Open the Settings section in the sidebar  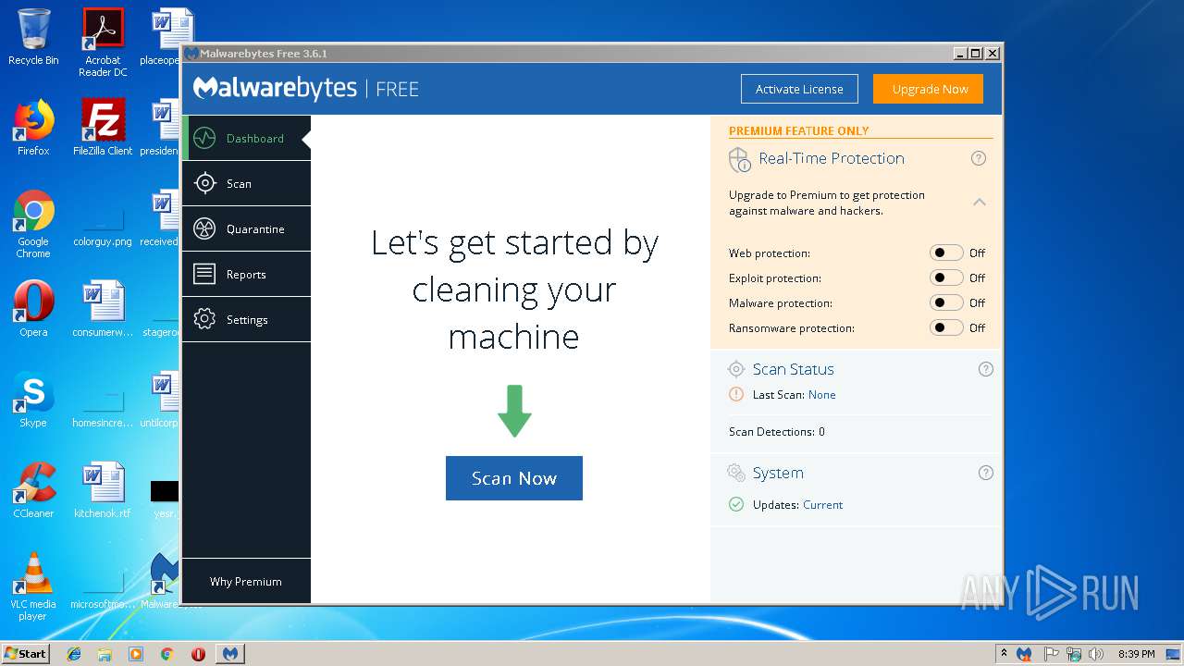(246, 320)
